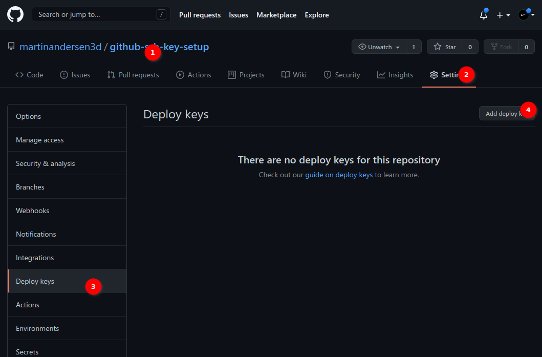Select Secrets in settings sidebar
The height and width of the screenshot is (357, 542).
67,349
